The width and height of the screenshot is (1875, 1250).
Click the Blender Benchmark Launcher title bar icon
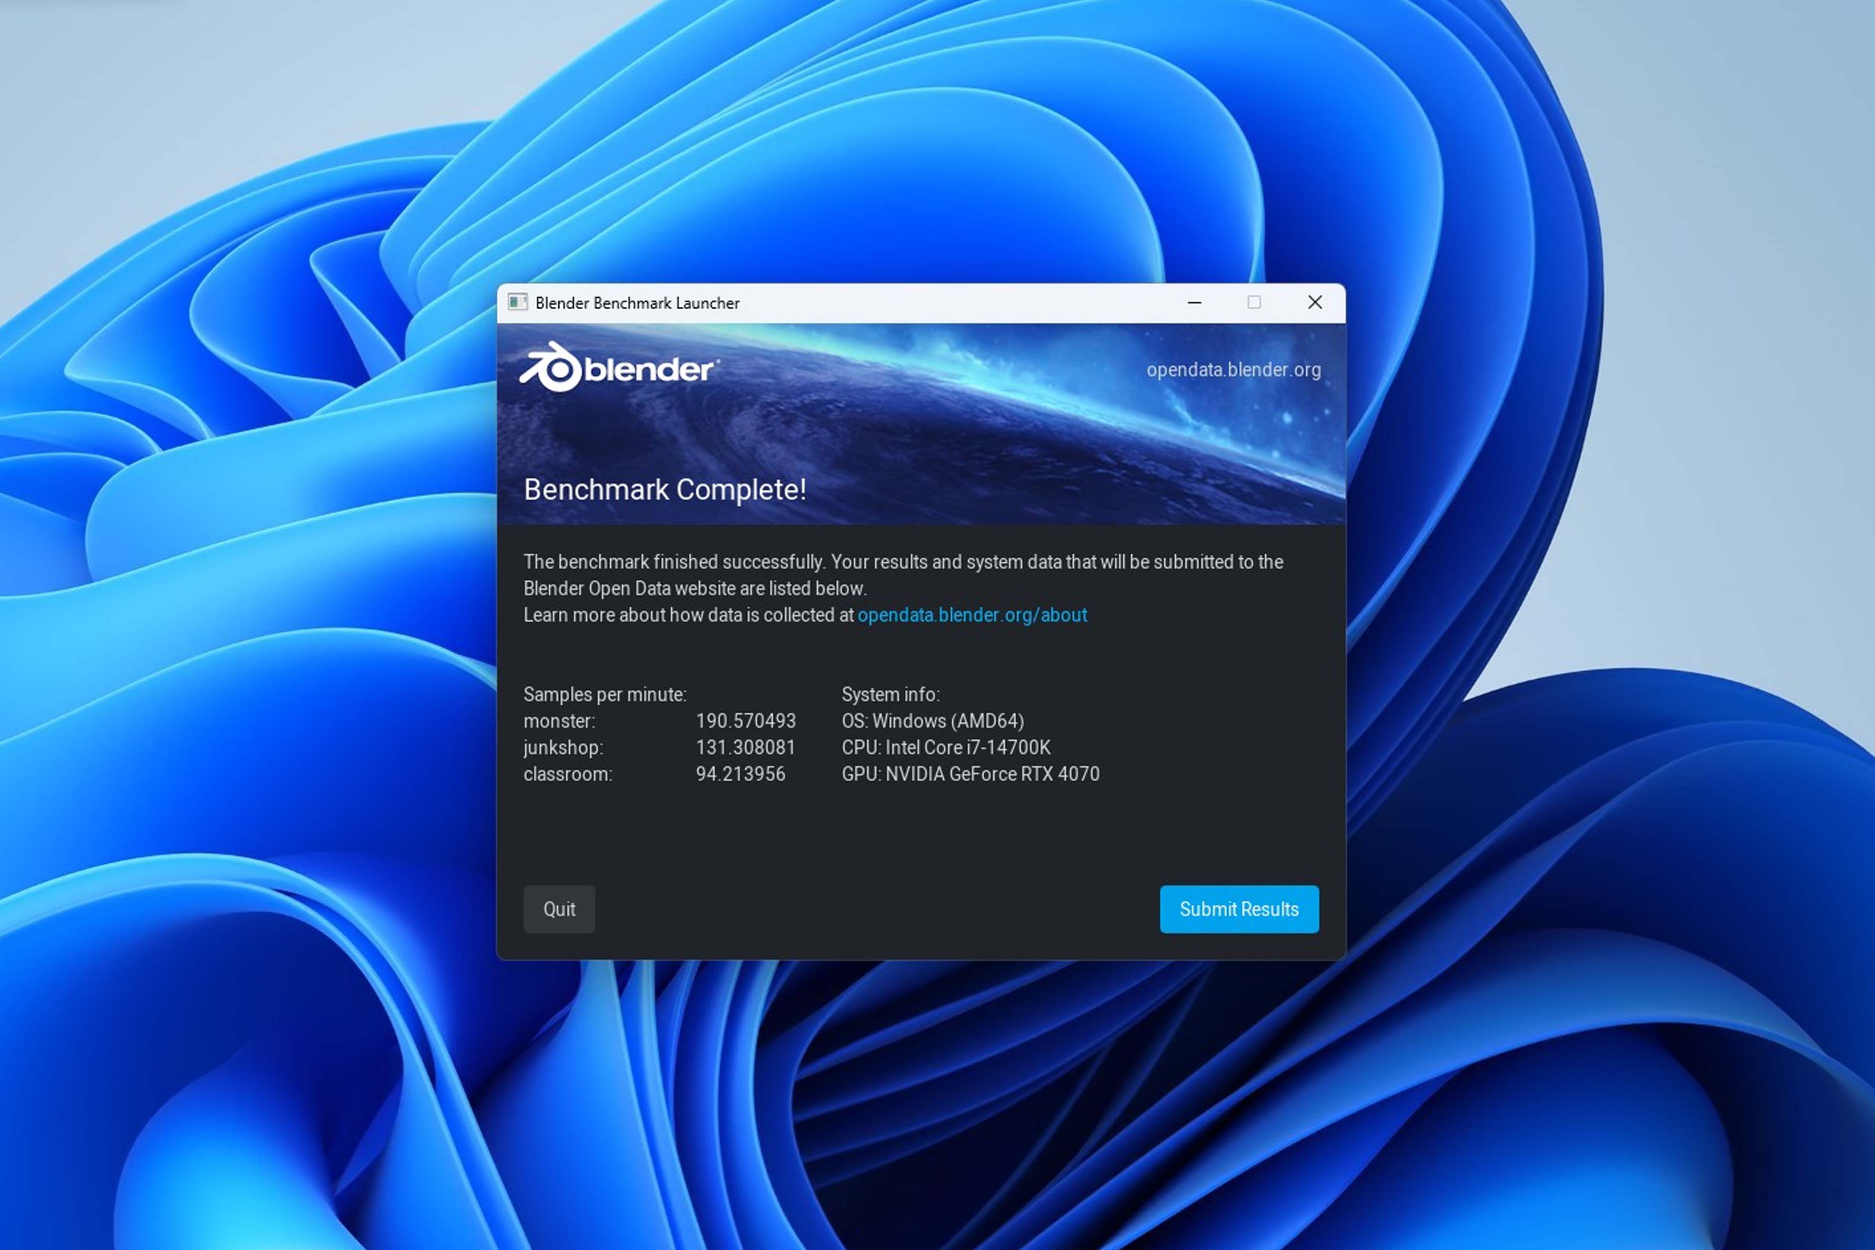(x=517, y=302)
